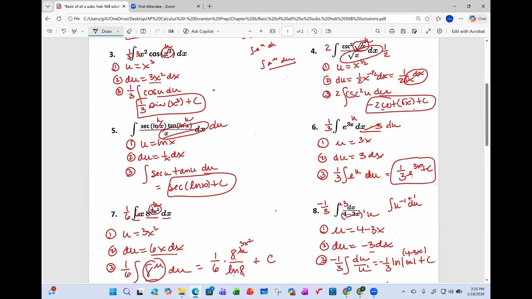
Task: Toggle the page view layout icon
Action: point(328,31)
